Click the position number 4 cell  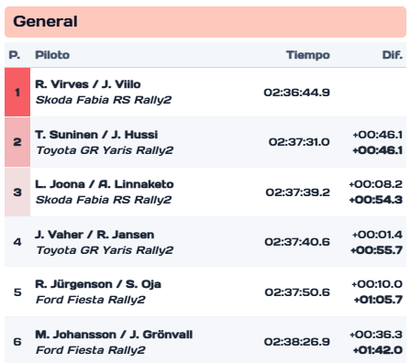[17, 242]
